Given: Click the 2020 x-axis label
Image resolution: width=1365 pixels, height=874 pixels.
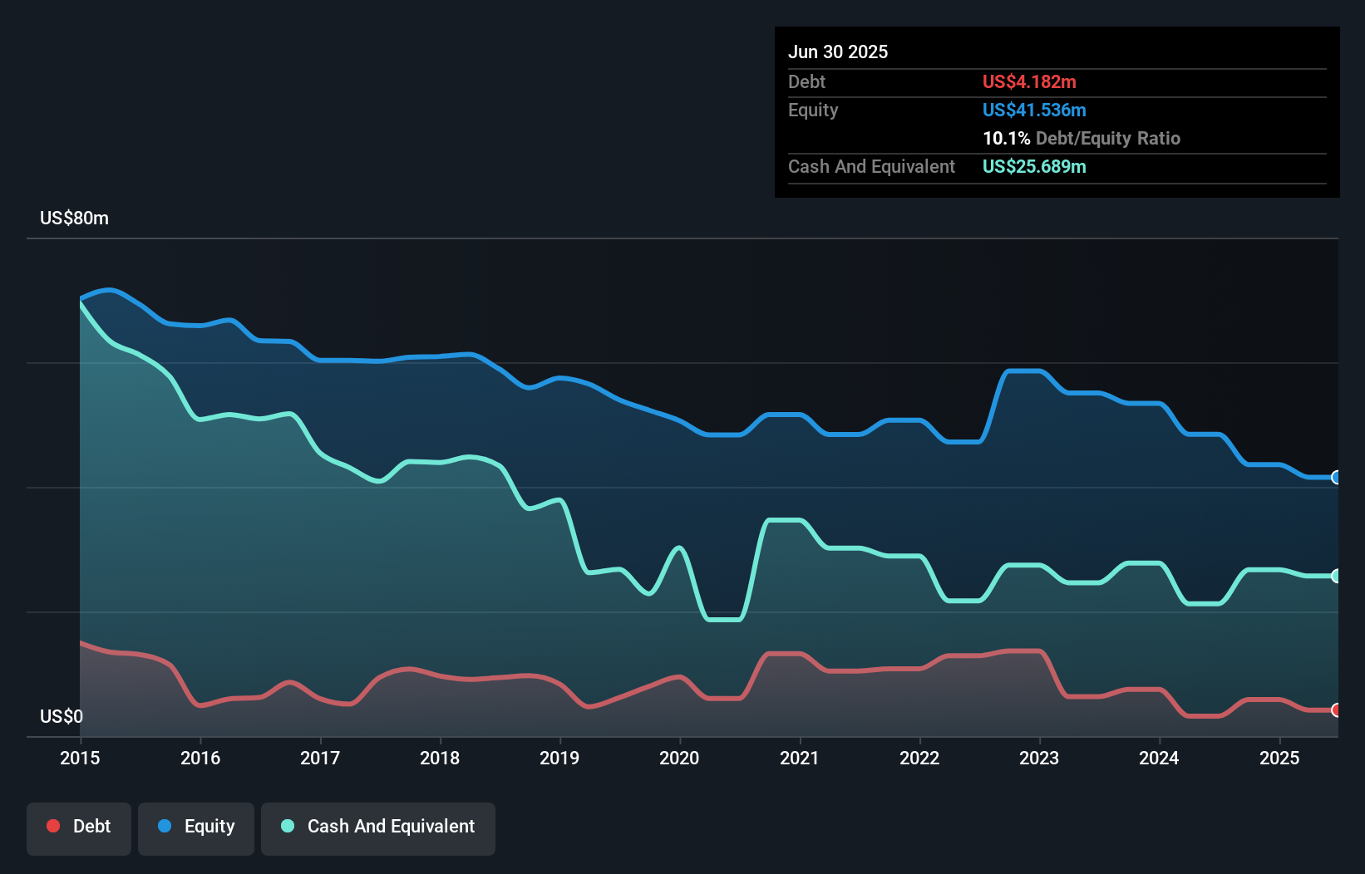Looking at the screenshot, I should [x=679, y=758].
